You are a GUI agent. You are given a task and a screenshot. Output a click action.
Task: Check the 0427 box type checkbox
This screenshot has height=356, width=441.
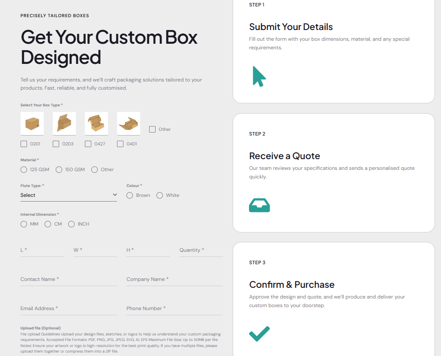click(x=88, y=144)
